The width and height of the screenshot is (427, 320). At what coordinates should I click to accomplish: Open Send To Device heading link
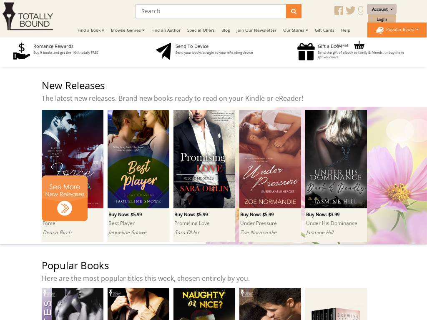[x=192, y=46]
